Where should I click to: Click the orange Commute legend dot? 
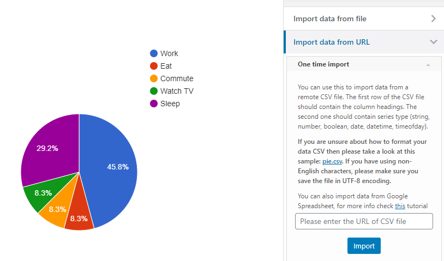click(154, 78)
